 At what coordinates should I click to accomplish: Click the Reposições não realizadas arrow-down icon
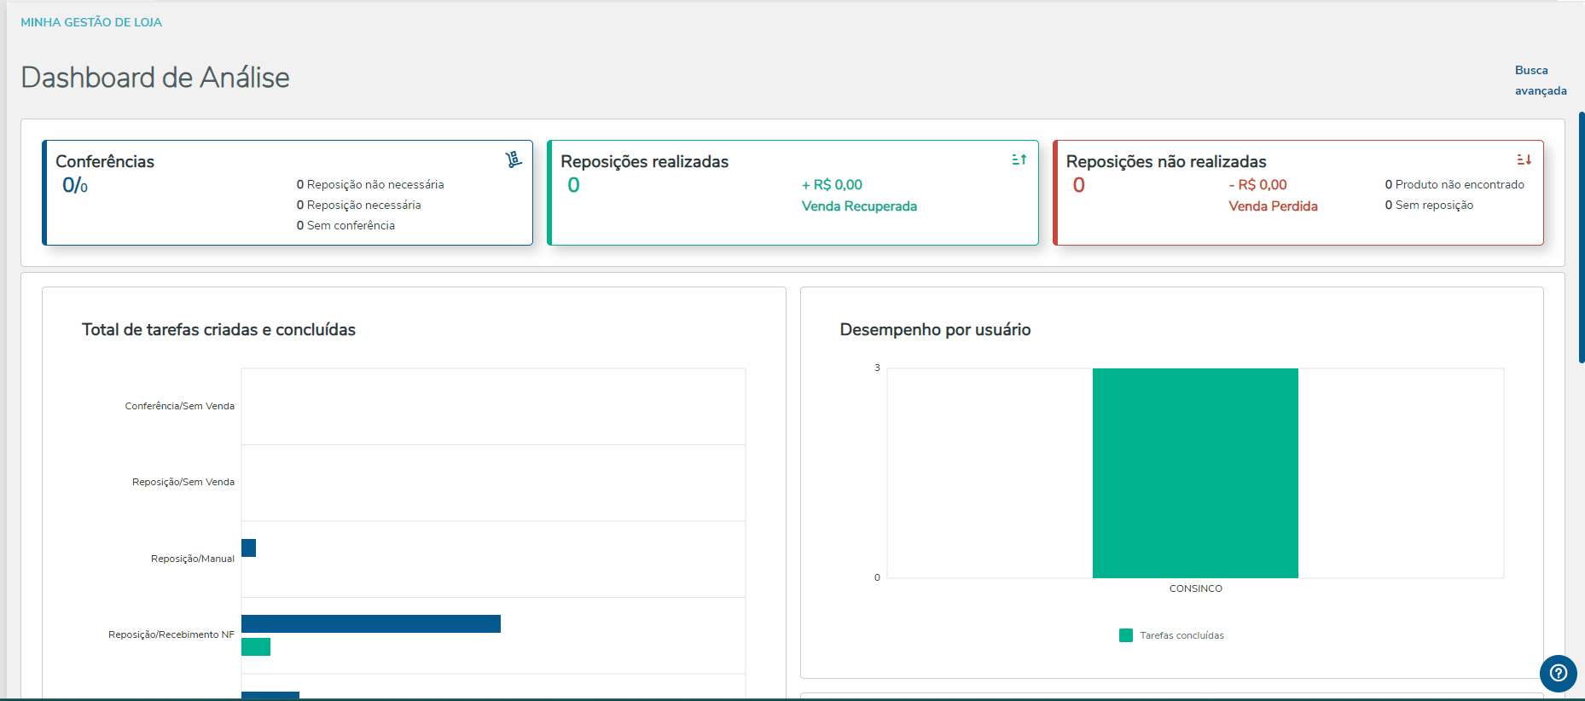click(x=1524, y=159)
